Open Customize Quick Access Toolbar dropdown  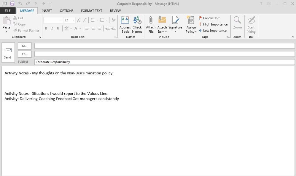click(50, 4)
